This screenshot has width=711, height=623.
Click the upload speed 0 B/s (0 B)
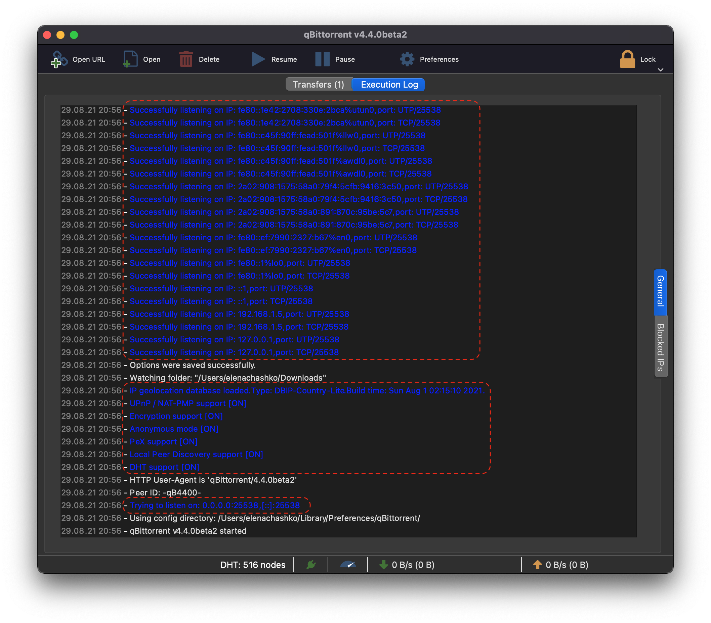click(567, 565)
